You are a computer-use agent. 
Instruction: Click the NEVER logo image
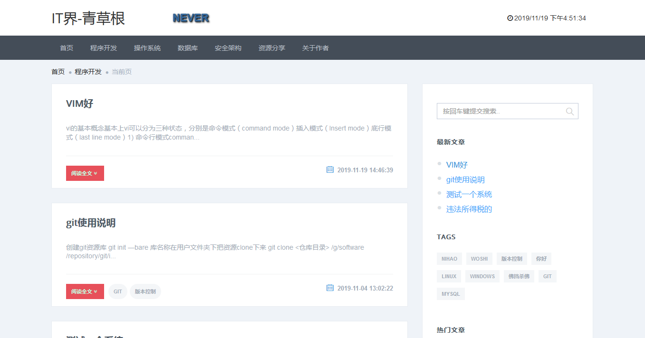[x=191, y=19]
